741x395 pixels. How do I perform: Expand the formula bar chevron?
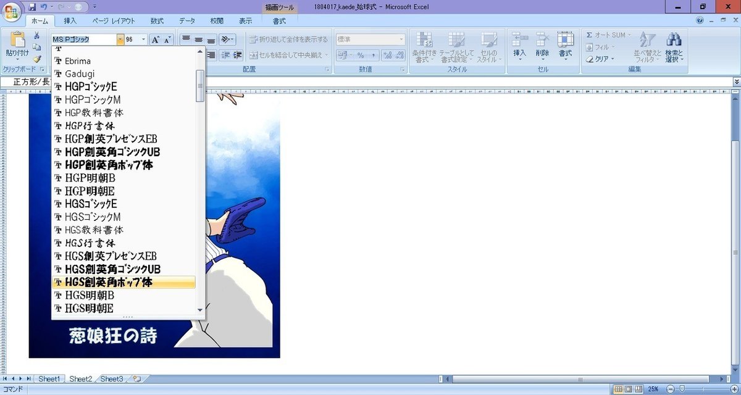pos(737,81)
